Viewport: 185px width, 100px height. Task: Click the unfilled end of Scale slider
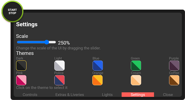[52, 42]
